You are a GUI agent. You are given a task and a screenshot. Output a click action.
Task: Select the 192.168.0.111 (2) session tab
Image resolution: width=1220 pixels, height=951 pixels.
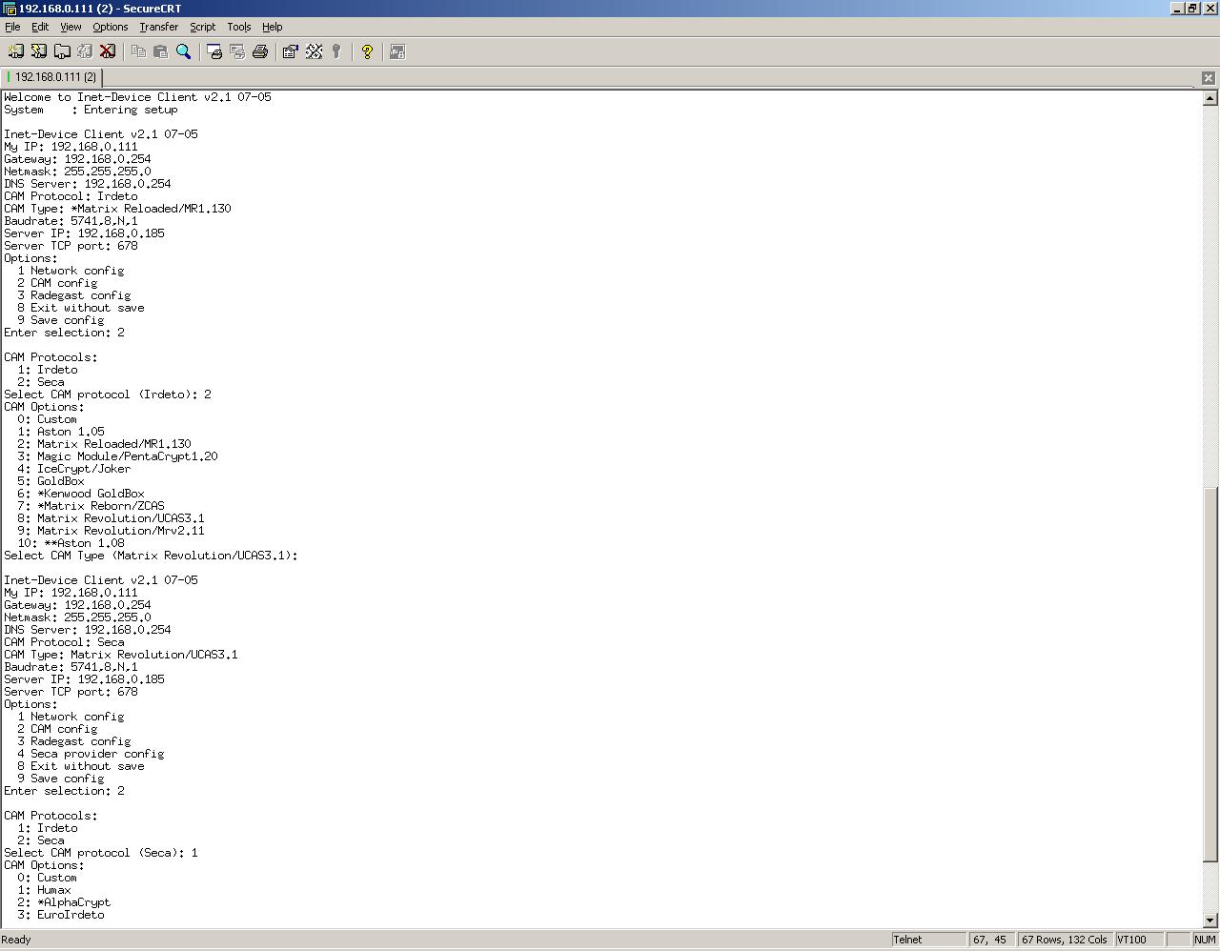51,77
